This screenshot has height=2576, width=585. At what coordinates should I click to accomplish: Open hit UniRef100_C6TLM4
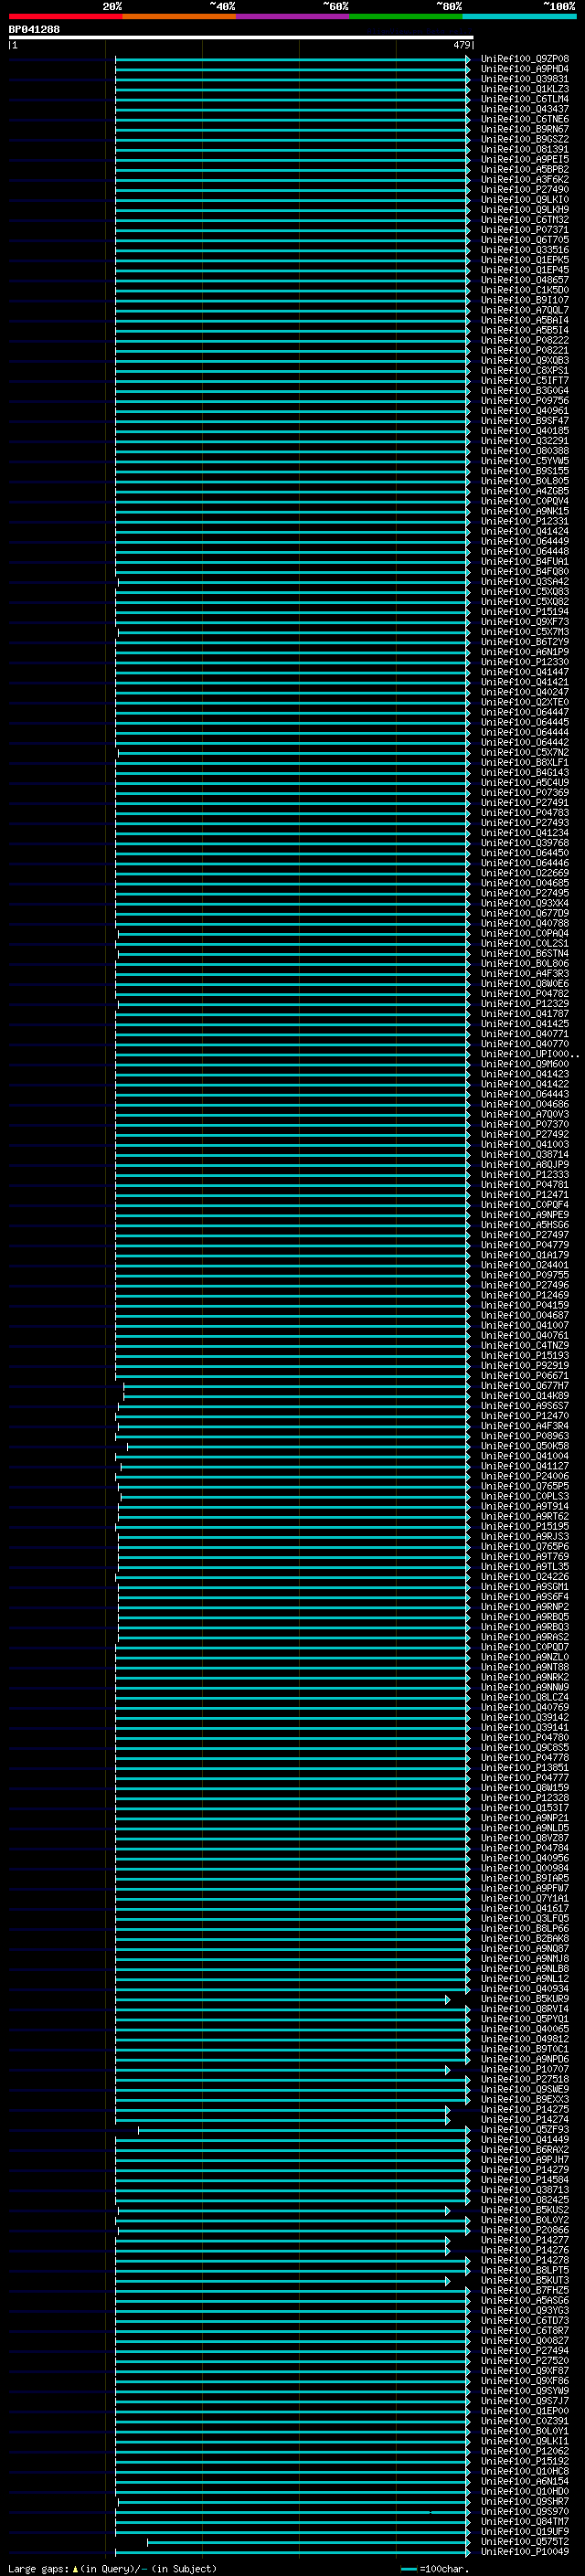[x=525, y=99]
